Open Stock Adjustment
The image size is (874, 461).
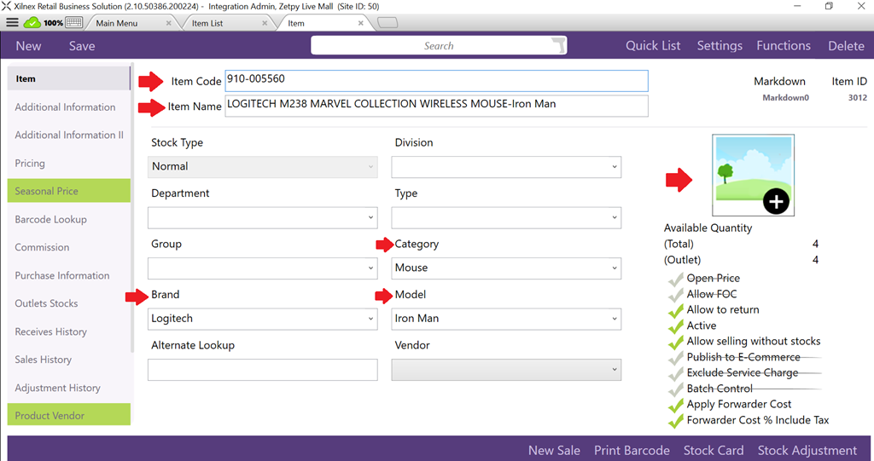pyautogui.click(x=807, y=450)
